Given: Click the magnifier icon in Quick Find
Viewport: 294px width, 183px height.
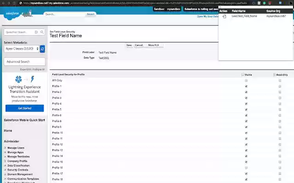Looking at the screenshot, I should 42,32.
